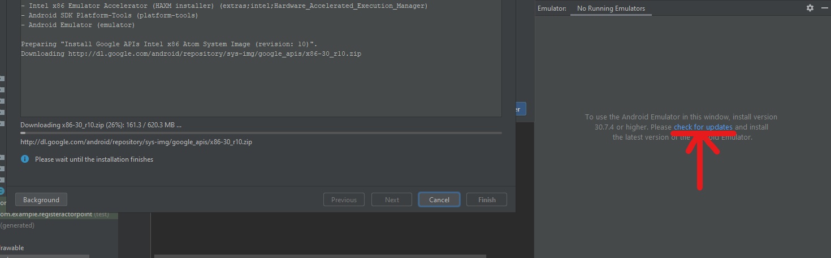The width and height of the screenshot is (831, 258).
Task: Click the Intel x86 Emulator Accelerator log line
Action: click(224, 6)
